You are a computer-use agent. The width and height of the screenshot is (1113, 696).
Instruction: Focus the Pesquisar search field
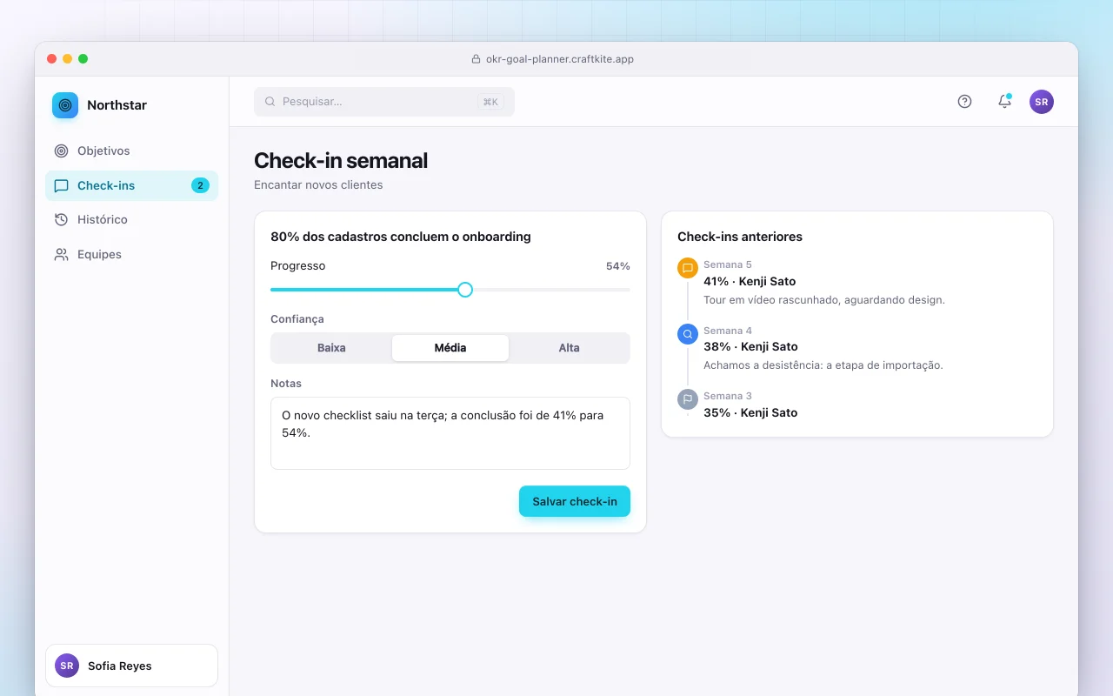click(x=384, y=102)
